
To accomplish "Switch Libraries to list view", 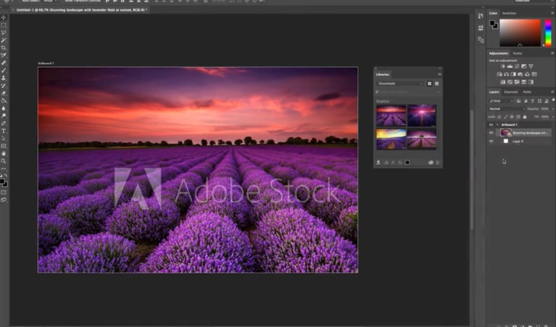I will tap(437, 84).
